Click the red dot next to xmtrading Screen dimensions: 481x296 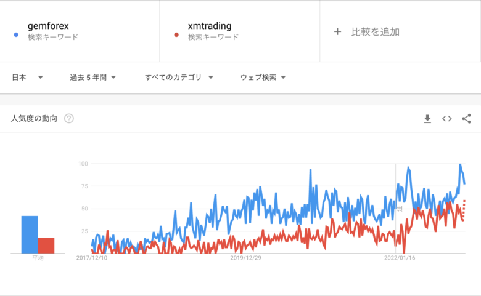pyautogui.click(x=176, y=35)
